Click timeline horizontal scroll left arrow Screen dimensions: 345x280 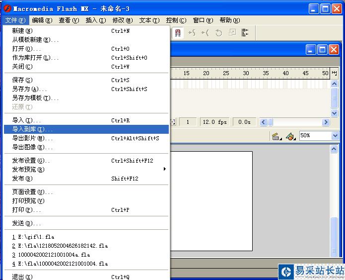click(264, 122)
